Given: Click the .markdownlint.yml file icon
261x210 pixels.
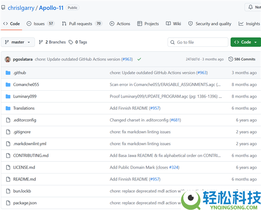Looking at the screenshot, I should [8, 144].
